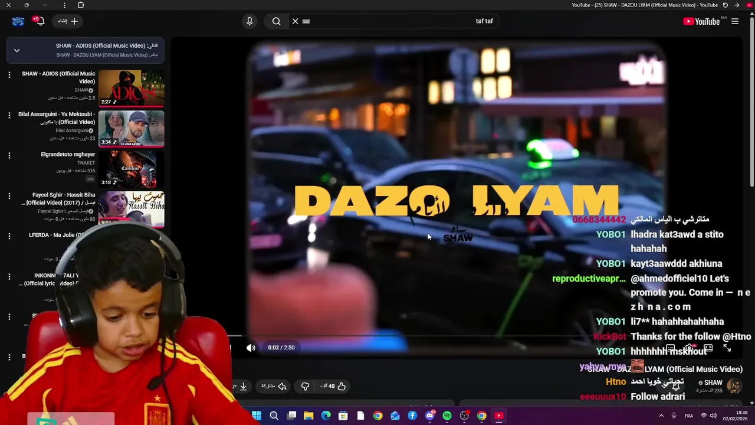Go to YouTube home via logo
Image resolution: width=755 pixels, height=425 pixels.
tap(701, 21)
